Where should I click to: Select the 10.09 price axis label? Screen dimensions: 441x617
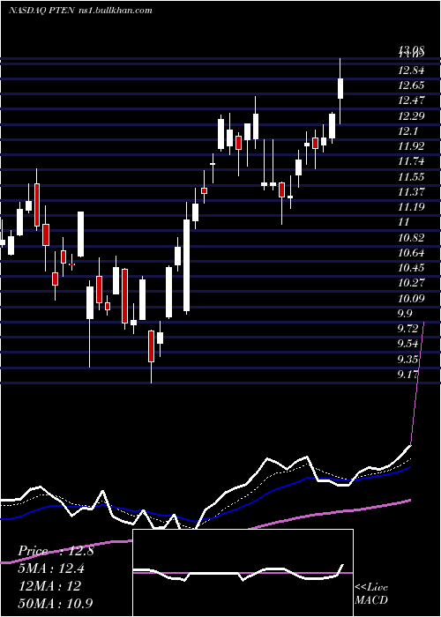pyautogui.click(x=411, y=299)
